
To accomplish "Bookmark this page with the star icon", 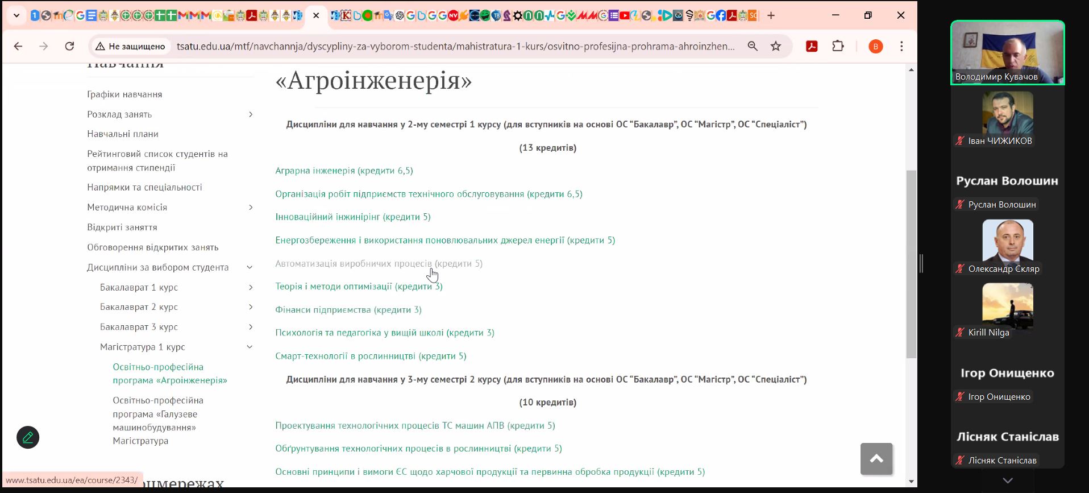I will coord(776,46).
